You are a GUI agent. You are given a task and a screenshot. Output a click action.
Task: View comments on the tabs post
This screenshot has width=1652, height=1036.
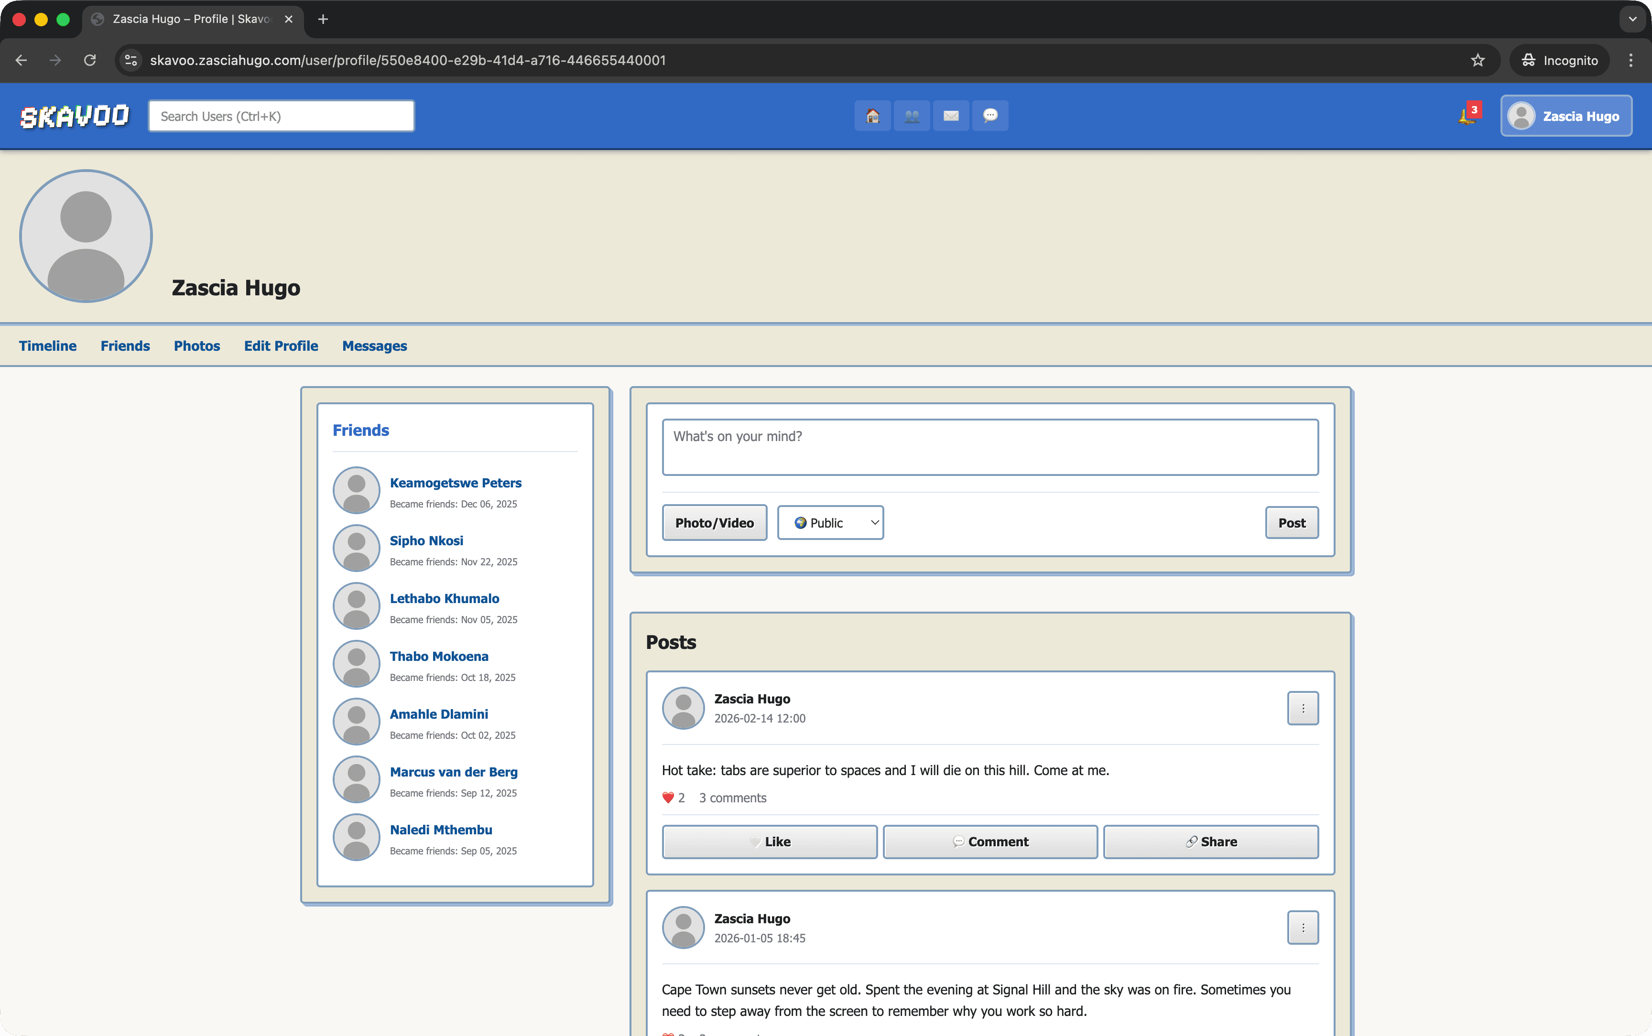pos(731,798)
